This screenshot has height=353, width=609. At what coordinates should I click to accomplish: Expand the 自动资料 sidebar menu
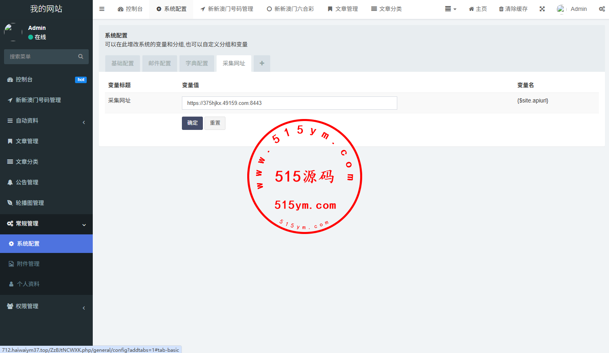[x=46, y=121]
